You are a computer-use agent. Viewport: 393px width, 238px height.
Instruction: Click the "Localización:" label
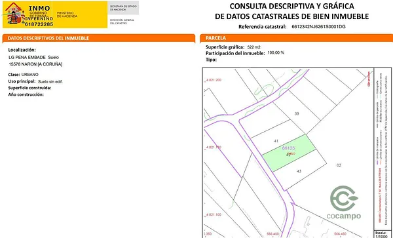coord(22,50)
